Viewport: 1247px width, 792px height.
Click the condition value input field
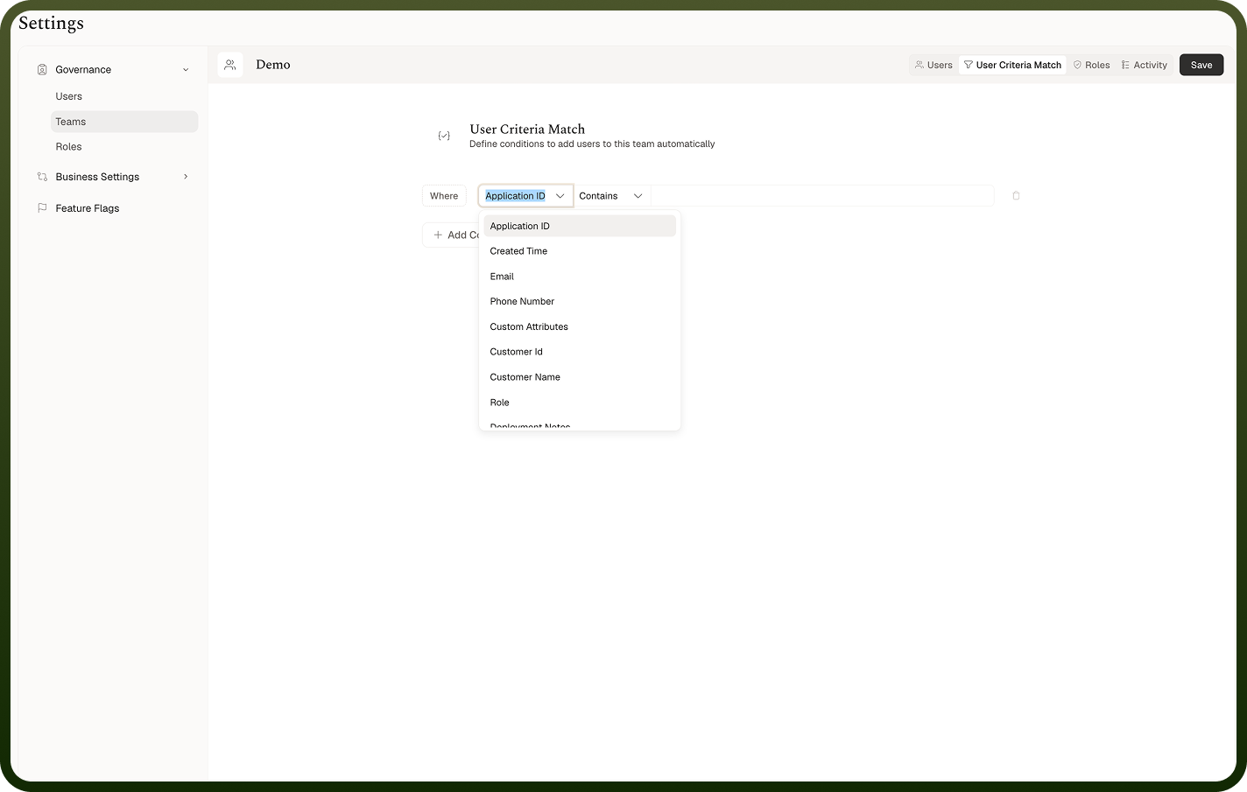click(x=822, y=196)
